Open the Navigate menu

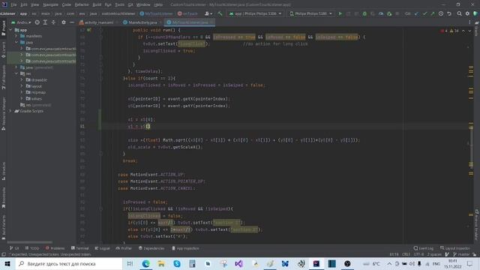point(50,4)
